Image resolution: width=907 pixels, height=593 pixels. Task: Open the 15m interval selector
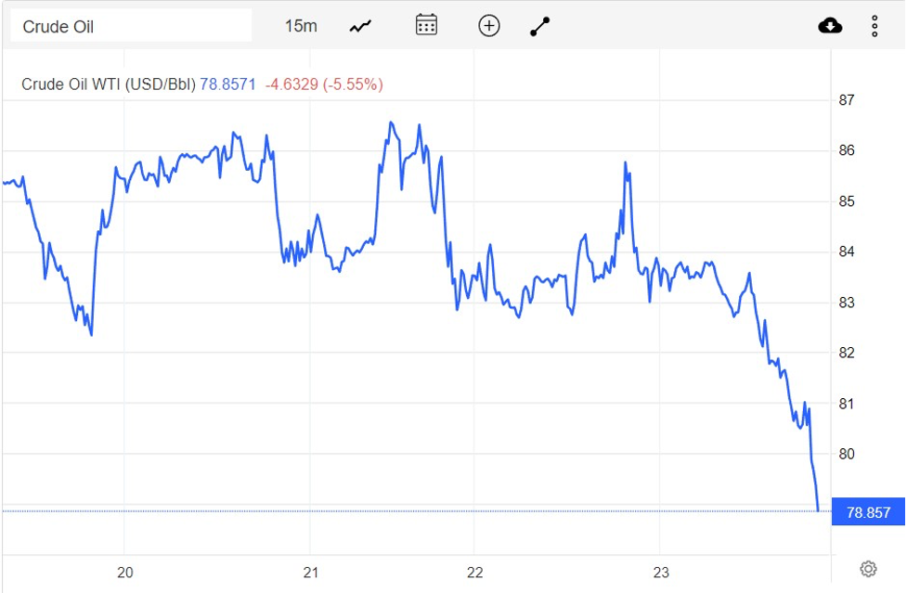tap(300, 26)
